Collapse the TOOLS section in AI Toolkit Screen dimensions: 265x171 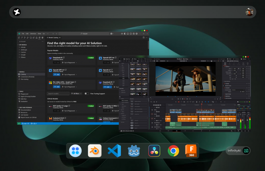pos(18,92)
